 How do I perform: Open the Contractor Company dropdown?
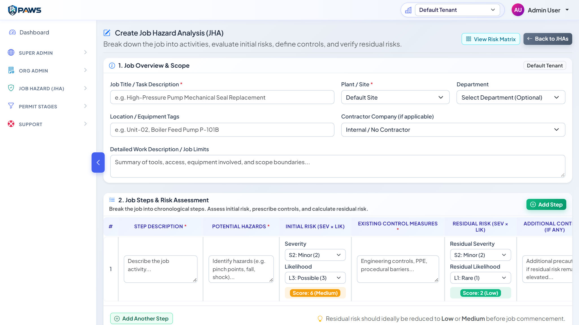coord(453,130)
